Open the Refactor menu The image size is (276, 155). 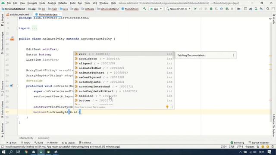63,3
